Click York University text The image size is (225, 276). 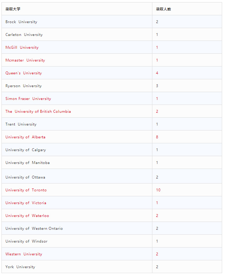[20, 267]
